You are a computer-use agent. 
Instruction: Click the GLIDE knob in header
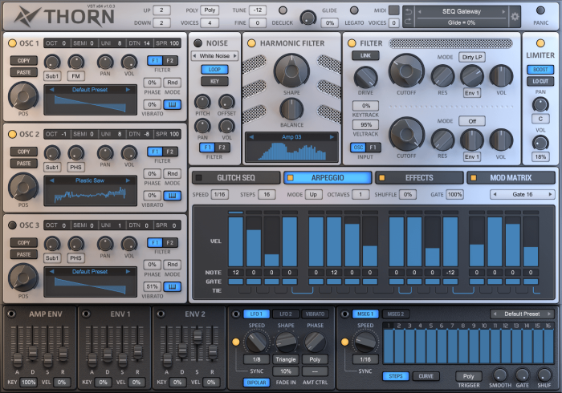(307, 17)
